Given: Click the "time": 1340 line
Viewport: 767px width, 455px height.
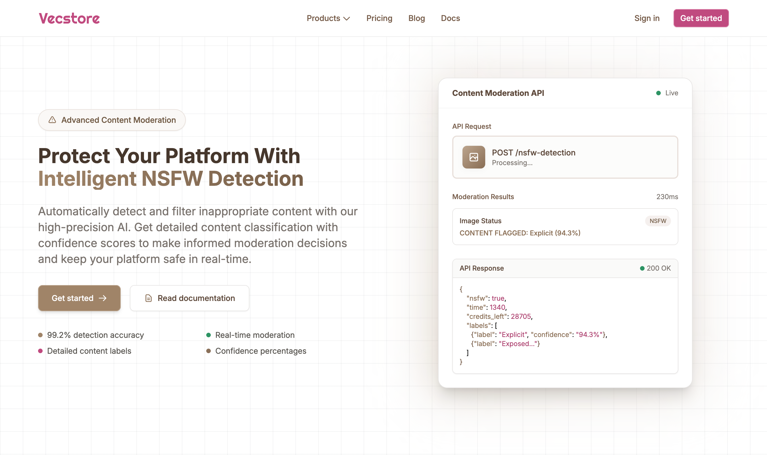Looking at the screenshot, I should (x=486, y=307).
